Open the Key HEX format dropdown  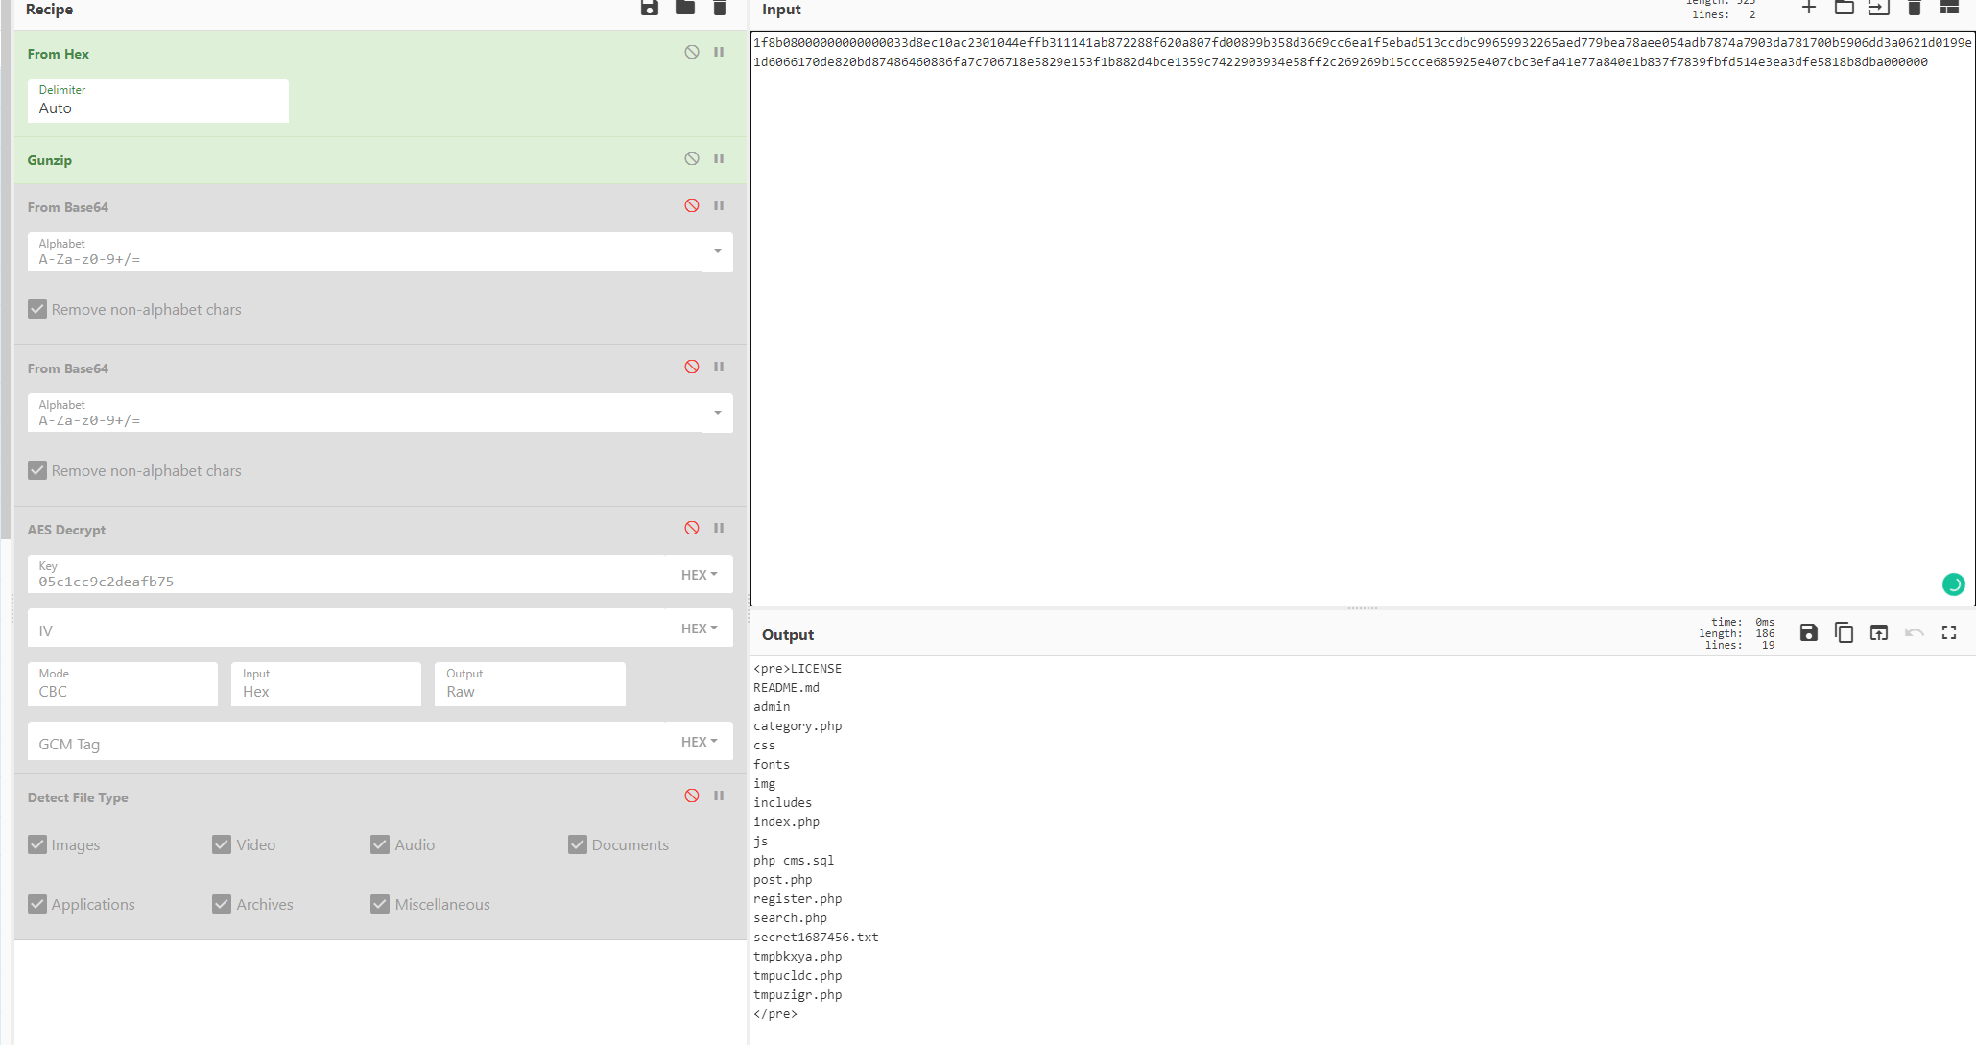pyautogui.click(x=699, y=575)
